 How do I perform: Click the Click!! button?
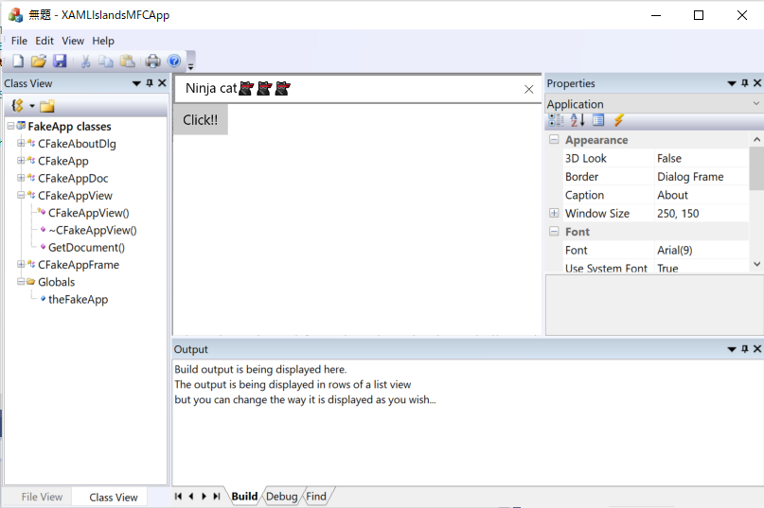pos(201,120)
